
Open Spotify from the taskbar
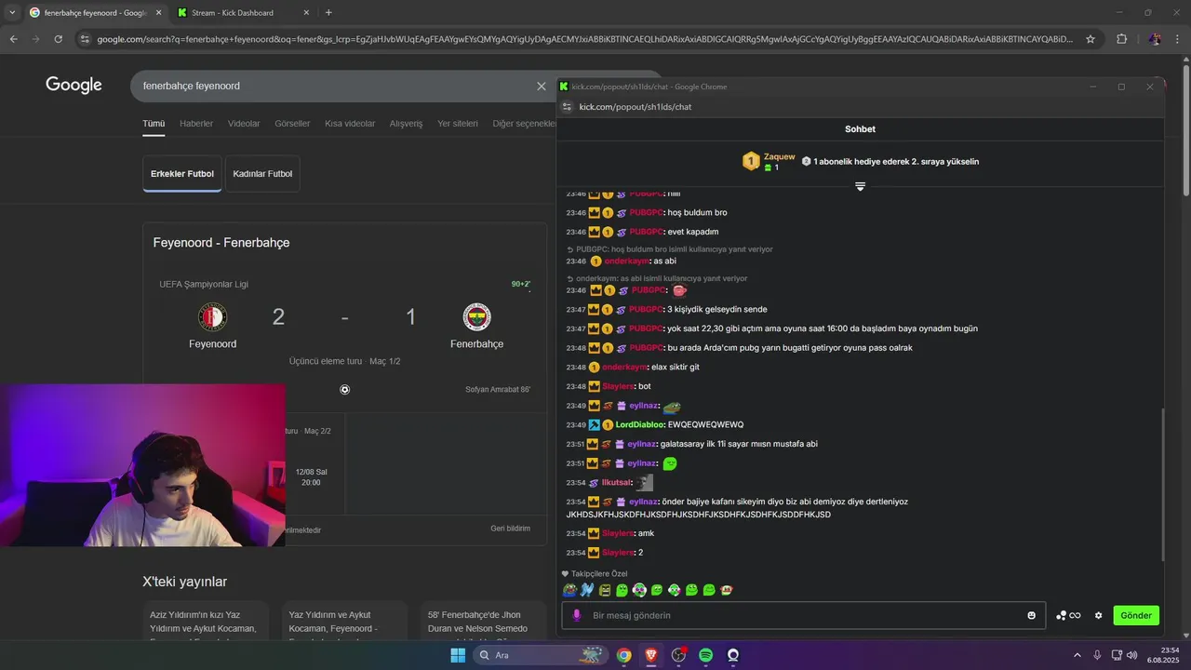click(705, 655)
